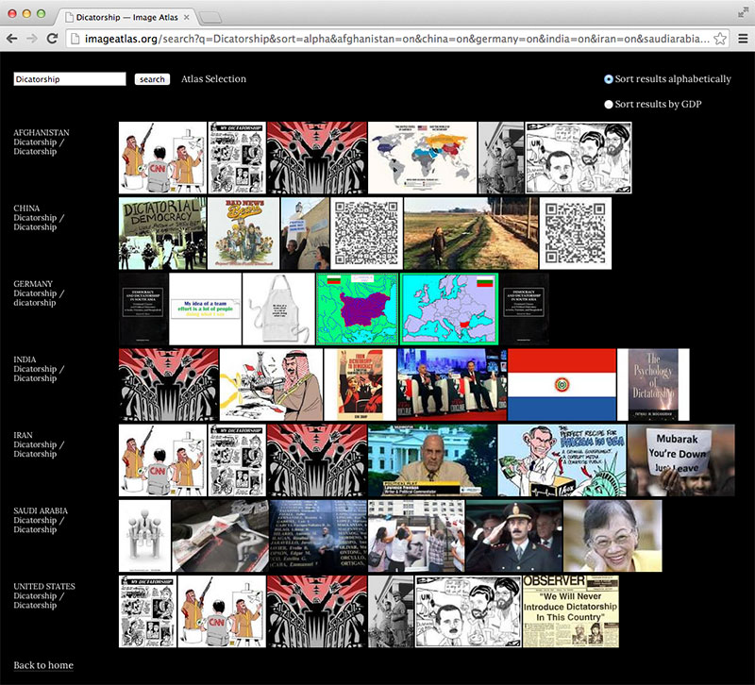755x685 pixels.
Task: Click CHINA country label
Action: point(26,208)
